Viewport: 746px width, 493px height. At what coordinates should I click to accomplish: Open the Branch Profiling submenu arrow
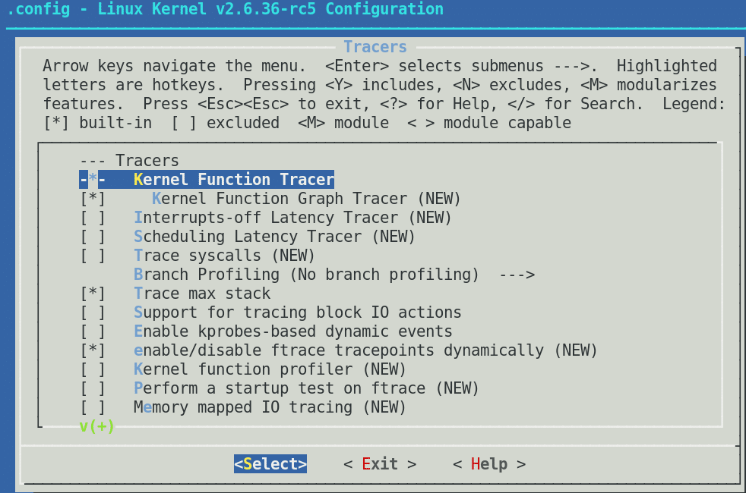coord(517,275)
